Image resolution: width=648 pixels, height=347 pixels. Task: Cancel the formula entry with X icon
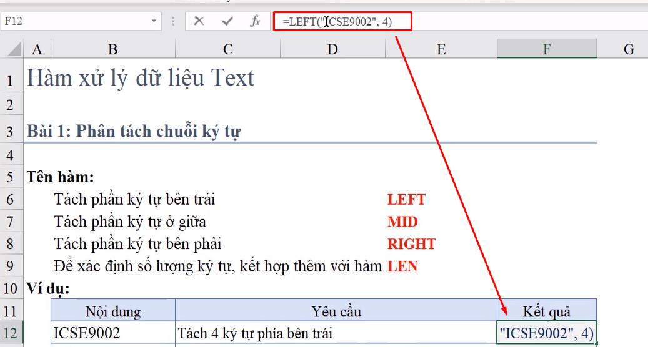199,21
